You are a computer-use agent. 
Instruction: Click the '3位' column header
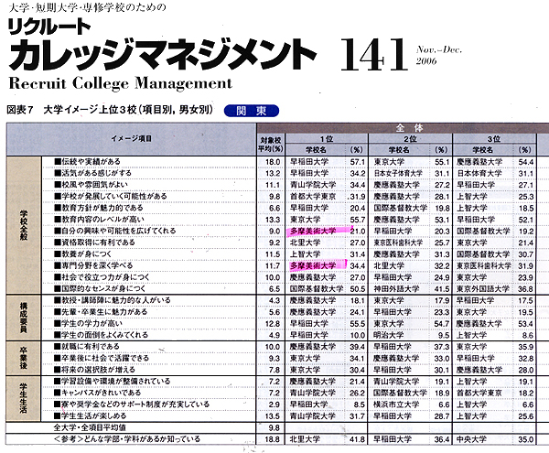494,139
